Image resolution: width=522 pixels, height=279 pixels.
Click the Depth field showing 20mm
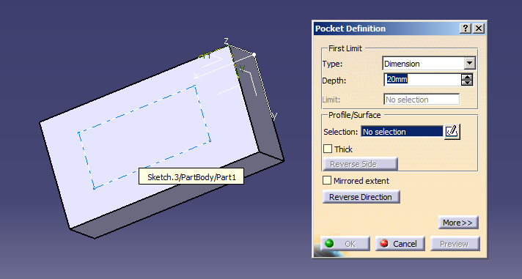click(422, 80)
